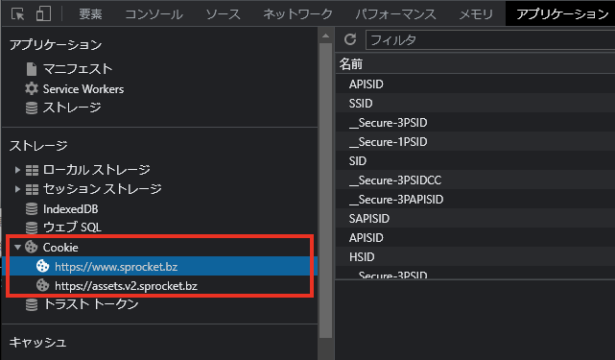
Task: Toggle the device toolbar icon
Action: pos(43,13)
